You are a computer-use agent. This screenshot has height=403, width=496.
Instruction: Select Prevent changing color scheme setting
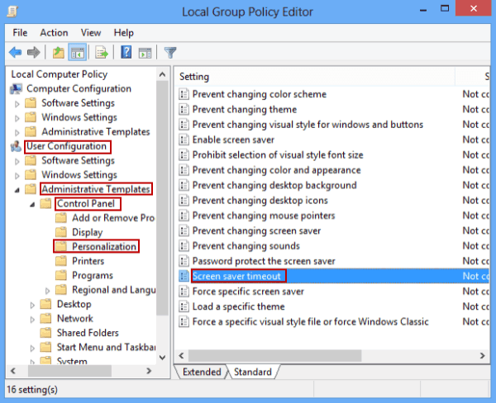[260, 94]
